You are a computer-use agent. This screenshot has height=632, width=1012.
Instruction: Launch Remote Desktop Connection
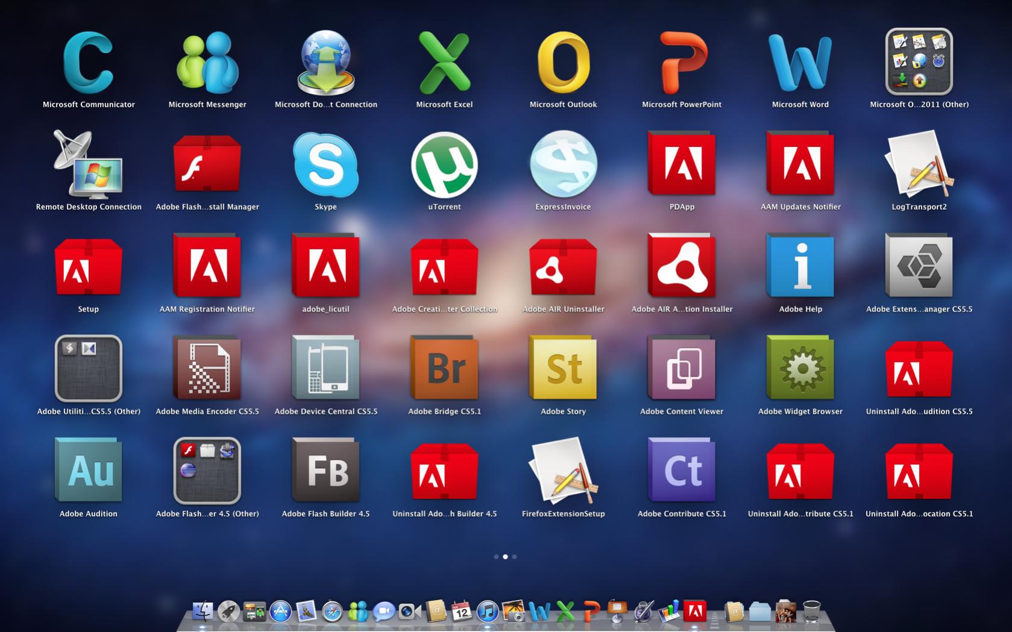pos(89,164)
